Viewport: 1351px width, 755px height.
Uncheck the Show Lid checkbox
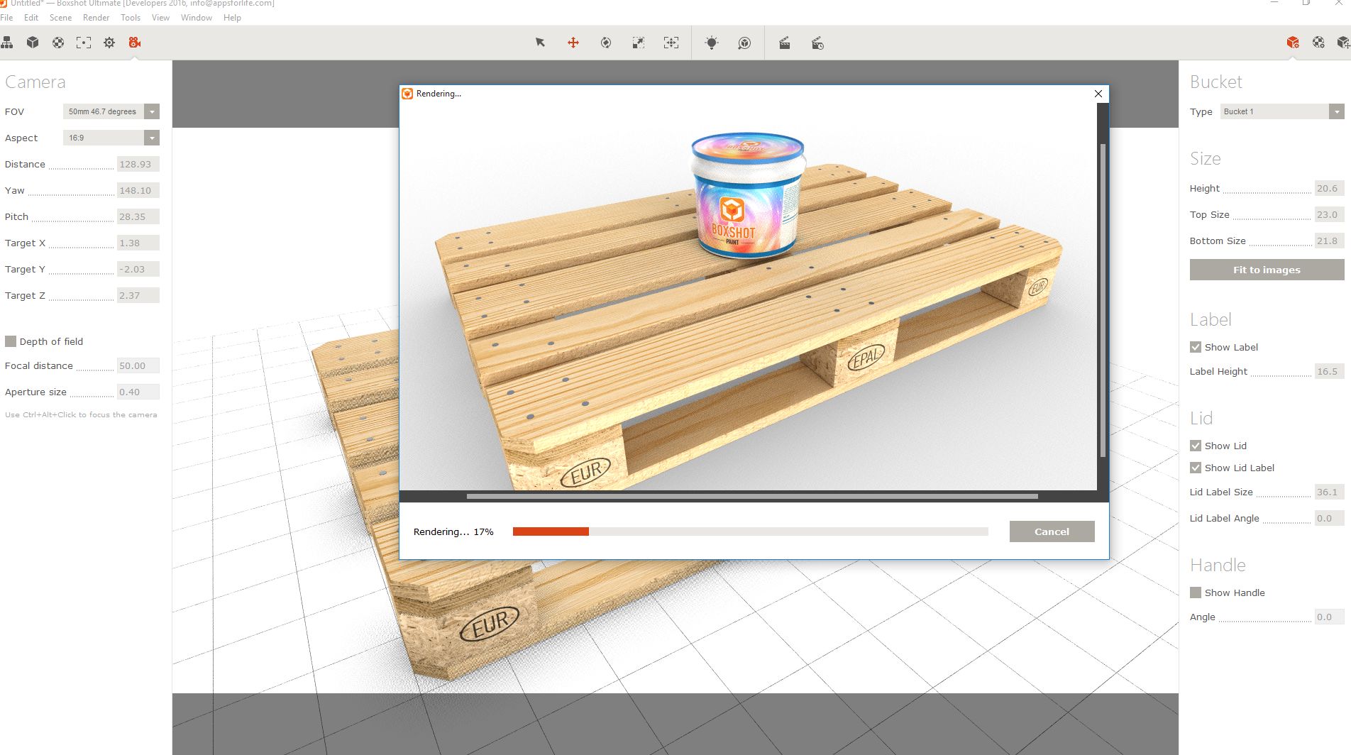point(1196,446)
